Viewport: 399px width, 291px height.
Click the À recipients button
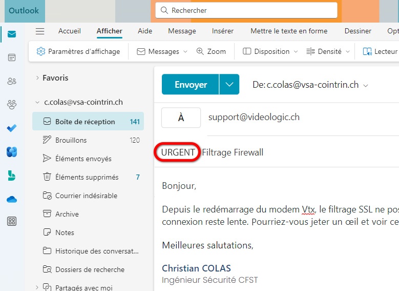point(181,118)
